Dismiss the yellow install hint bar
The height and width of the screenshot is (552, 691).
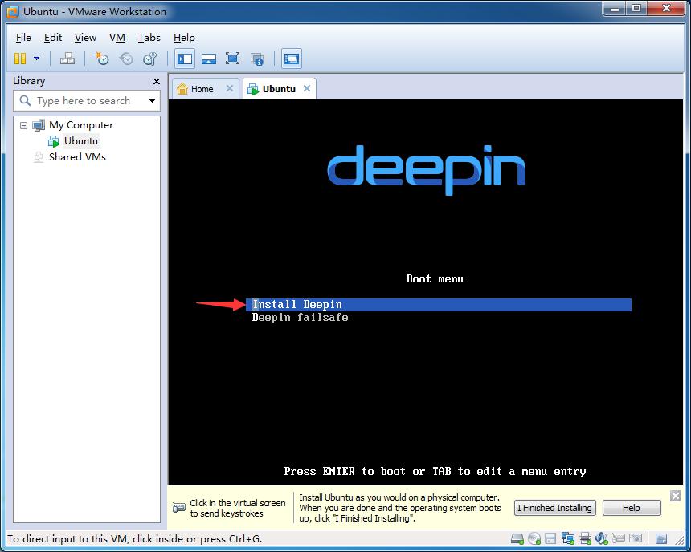[x=675, y=496]
